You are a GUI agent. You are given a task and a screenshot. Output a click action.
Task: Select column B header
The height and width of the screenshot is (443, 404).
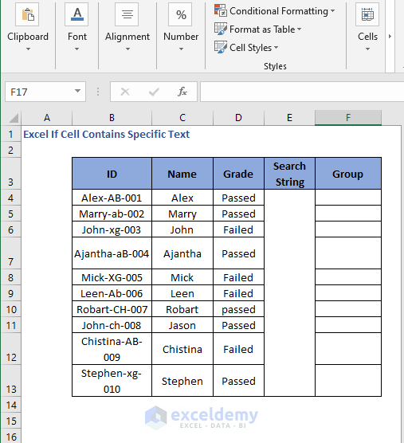click(x=112, y=118)
